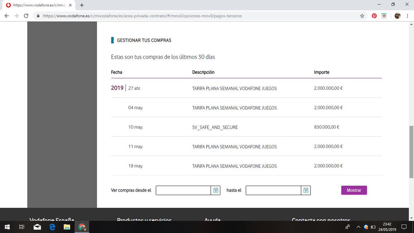414x233 pixels.
Task: Open a new browser tab
Action: click(82, 5)
